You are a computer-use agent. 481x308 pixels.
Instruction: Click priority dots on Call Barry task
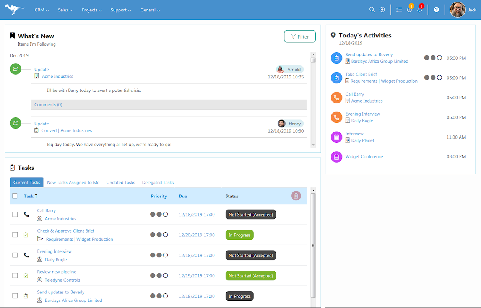[x=159, y=214]
